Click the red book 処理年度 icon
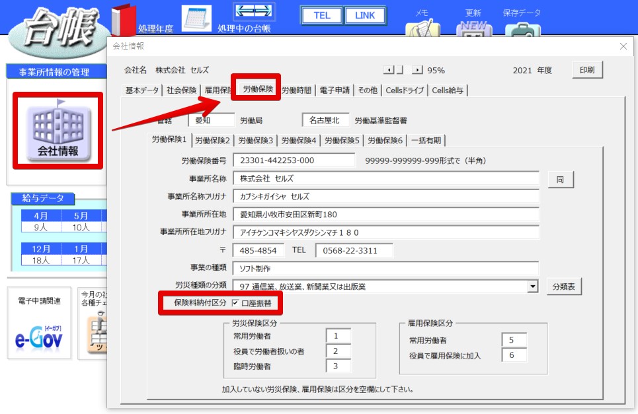This screenshot has width=638, height=414. click(x=124, y=20)
